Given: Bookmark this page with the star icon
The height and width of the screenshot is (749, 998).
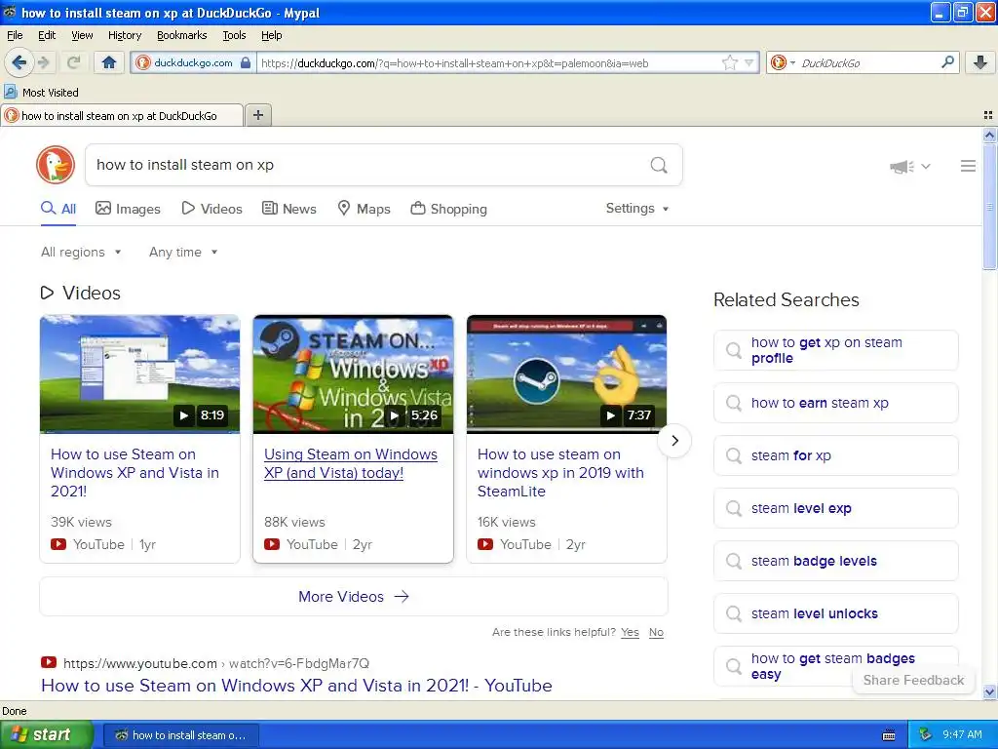Looking at the screenshot, I should (729, 62).
